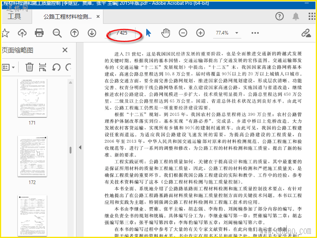The height and width of the screenshot is (238, 317).
Task: Open the thumbnail options menu
Action: click(x=8, y=67)
